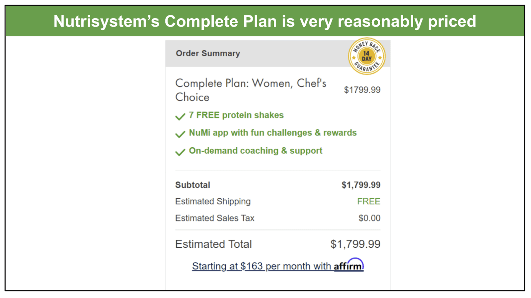Click the Estimated Total label
This screenshot has height=298, width=531.
[213, 244]
